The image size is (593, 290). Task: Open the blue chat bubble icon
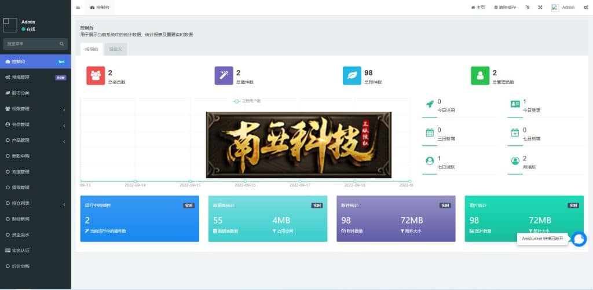579,239
